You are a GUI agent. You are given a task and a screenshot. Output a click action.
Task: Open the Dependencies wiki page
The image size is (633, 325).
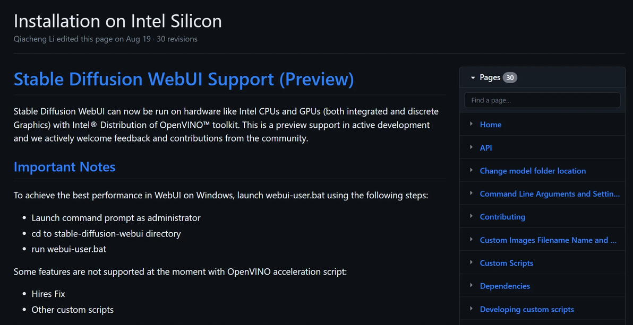tap(505, 286)
